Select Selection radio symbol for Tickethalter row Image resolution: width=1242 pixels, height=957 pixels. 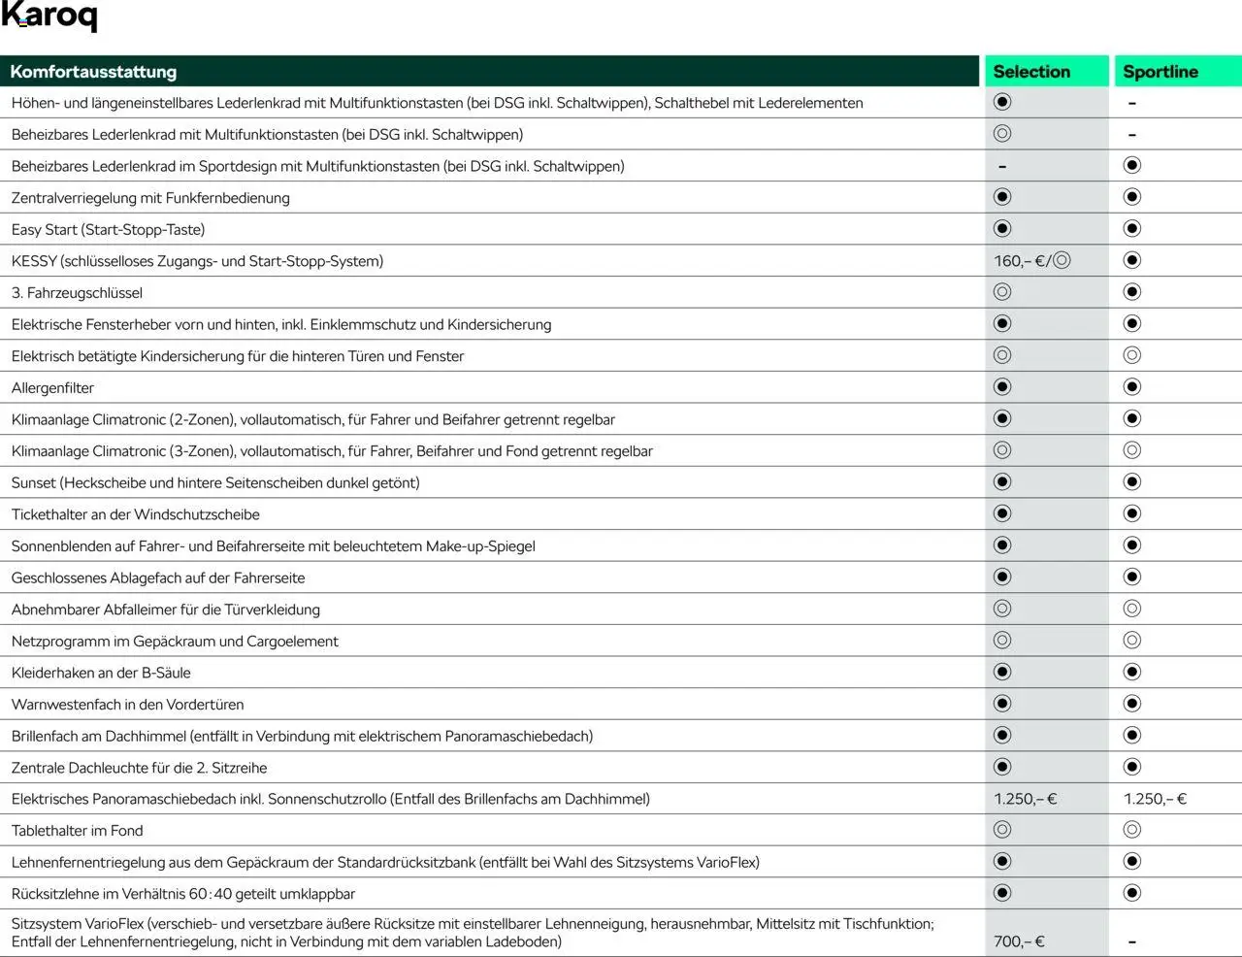click(1002, 513)
